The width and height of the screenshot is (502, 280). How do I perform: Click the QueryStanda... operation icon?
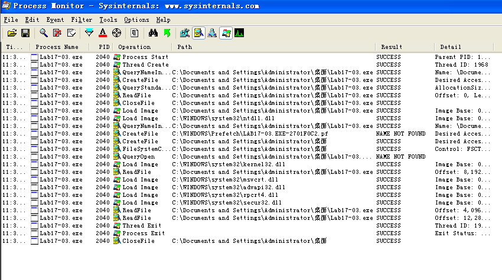tap(117, 88)
